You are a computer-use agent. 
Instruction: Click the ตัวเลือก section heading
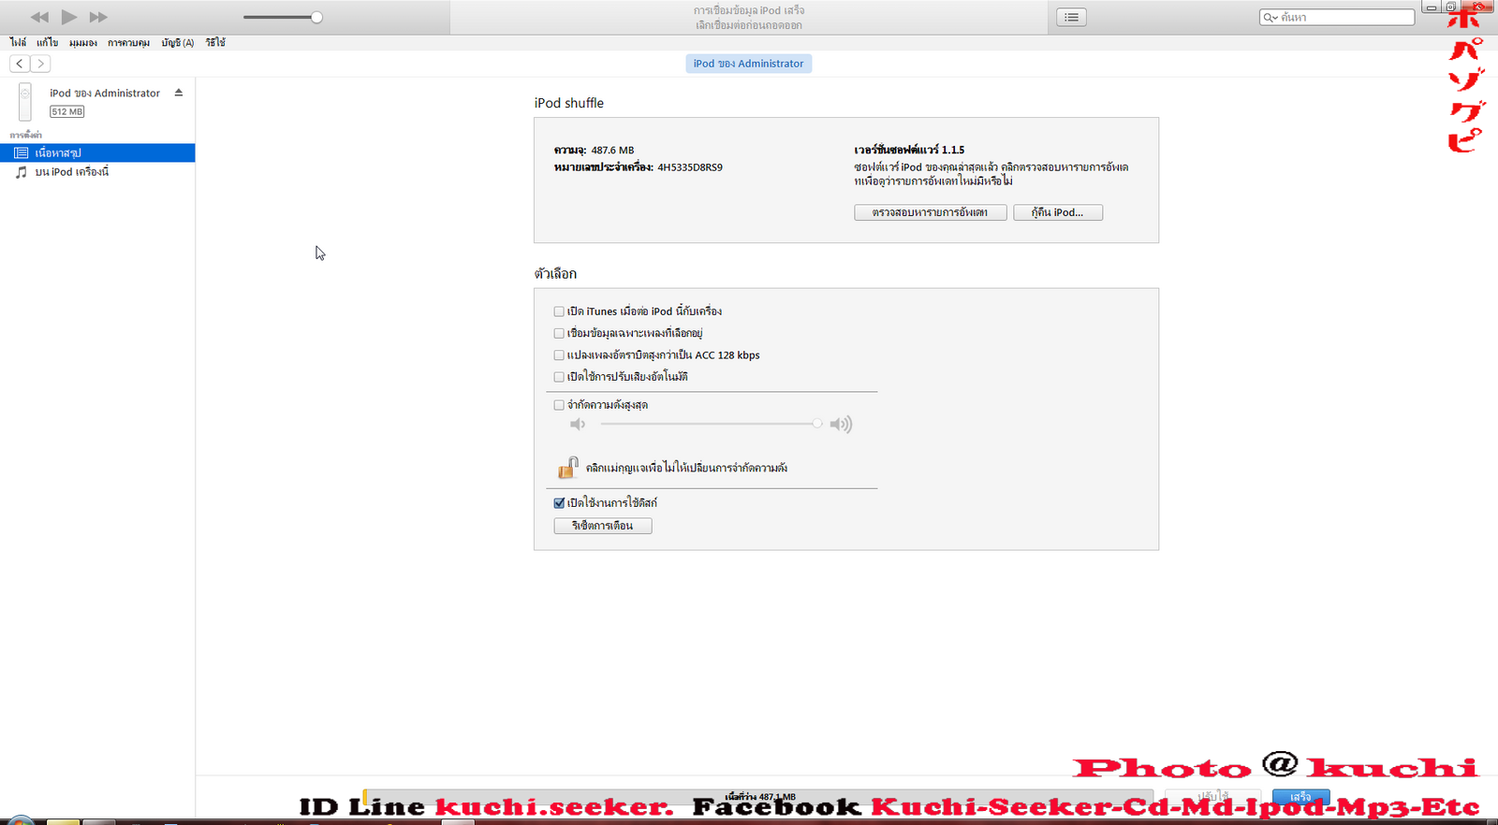point(555,274)
